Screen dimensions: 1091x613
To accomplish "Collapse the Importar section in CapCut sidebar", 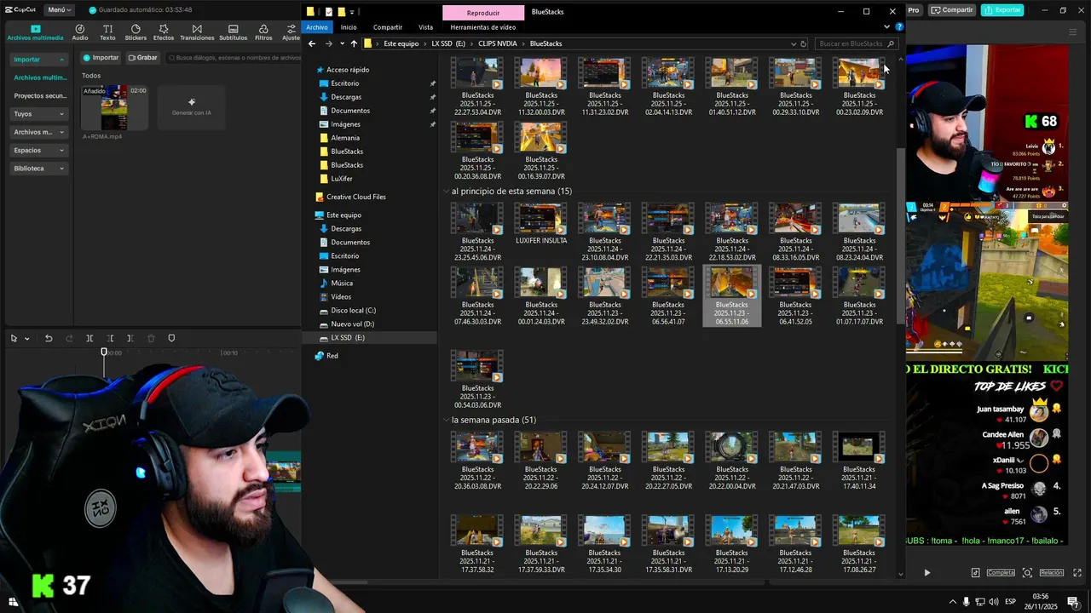I will click(61, 60).
